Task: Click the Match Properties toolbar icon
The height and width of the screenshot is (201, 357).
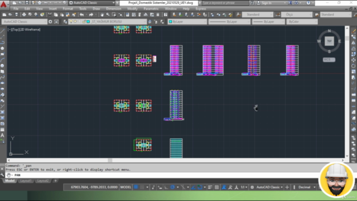Action: (74, 15)
